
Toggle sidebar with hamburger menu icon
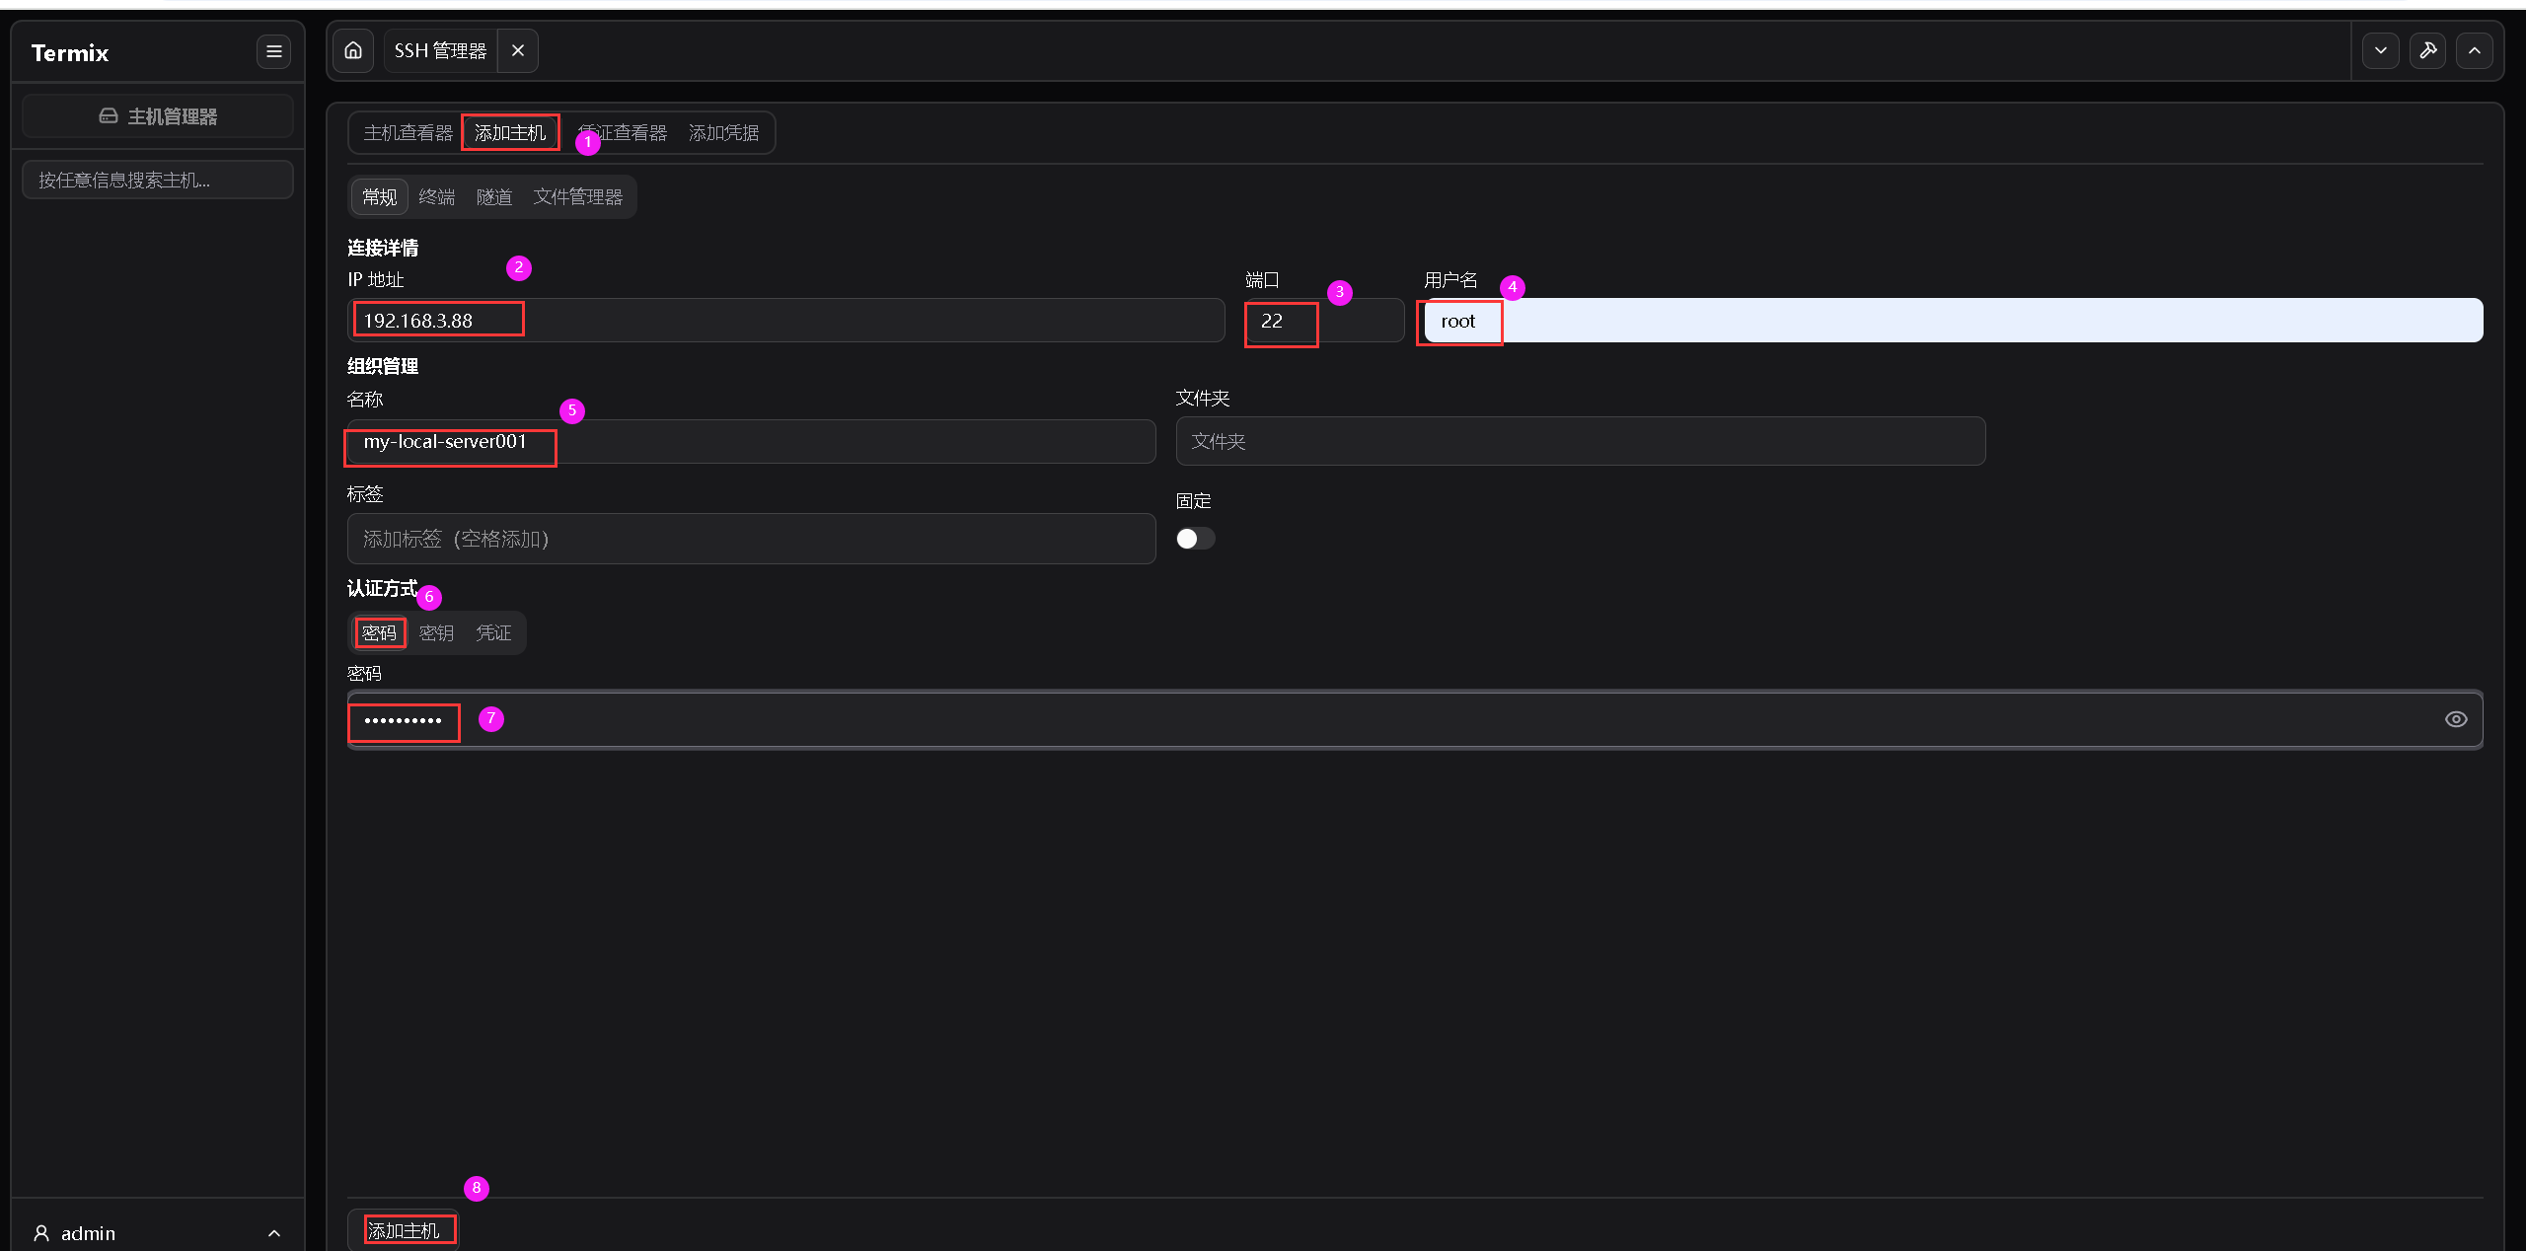click(x=274, y=52)
